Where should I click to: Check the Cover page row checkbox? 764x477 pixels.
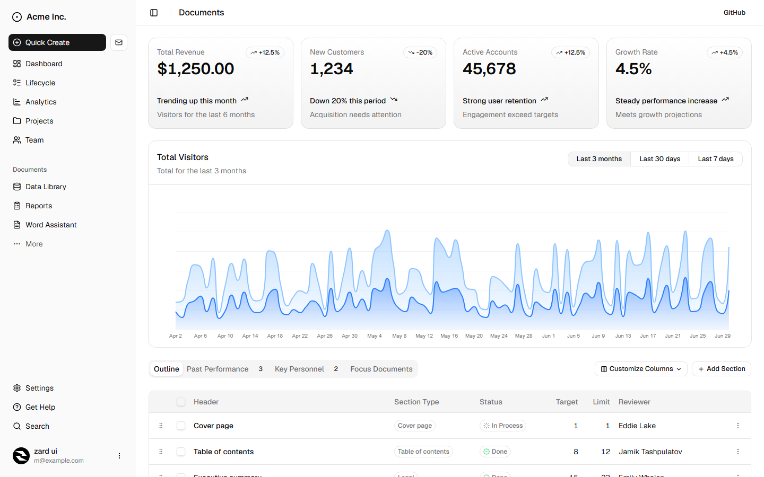pos(181,426)
